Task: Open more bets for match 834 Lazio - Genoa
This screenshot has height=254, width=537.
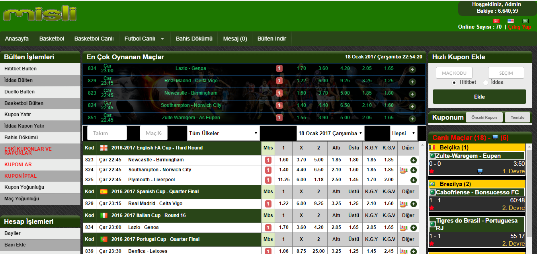Action: (x=414, y=228)
